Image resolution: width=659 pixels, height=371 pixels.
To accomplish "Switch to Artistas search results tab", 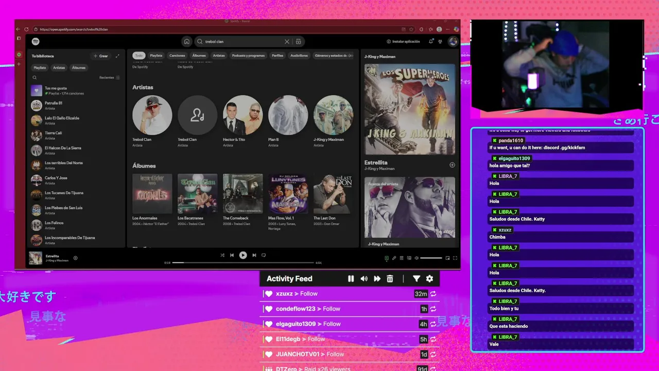I will pos(219,55).
